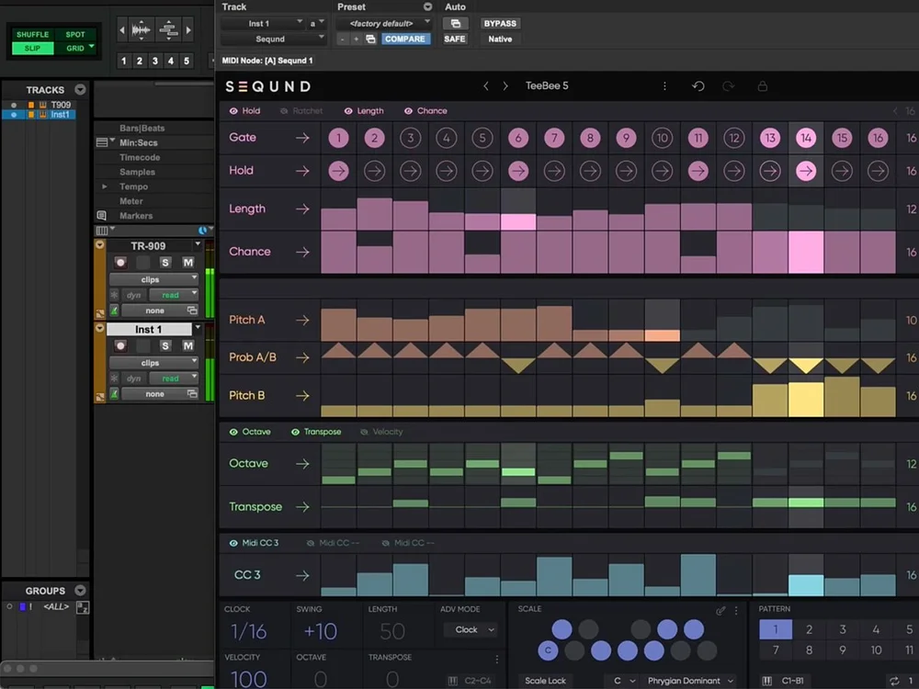
Task: Toggle Hold lane visibility eye
Action: pos(233,111)
